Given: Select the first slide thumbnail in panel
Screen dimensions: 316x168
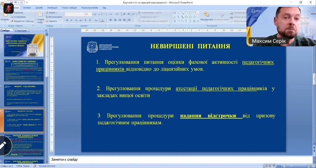Looking at the screenshot, I should [x=24, y=45].
